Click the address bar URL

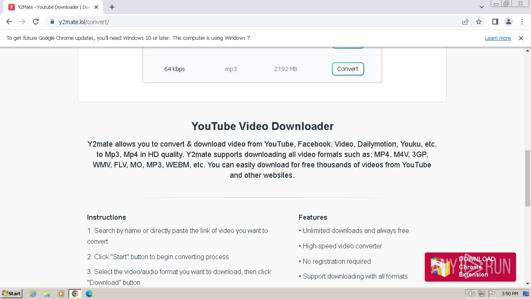click(84, 22)
